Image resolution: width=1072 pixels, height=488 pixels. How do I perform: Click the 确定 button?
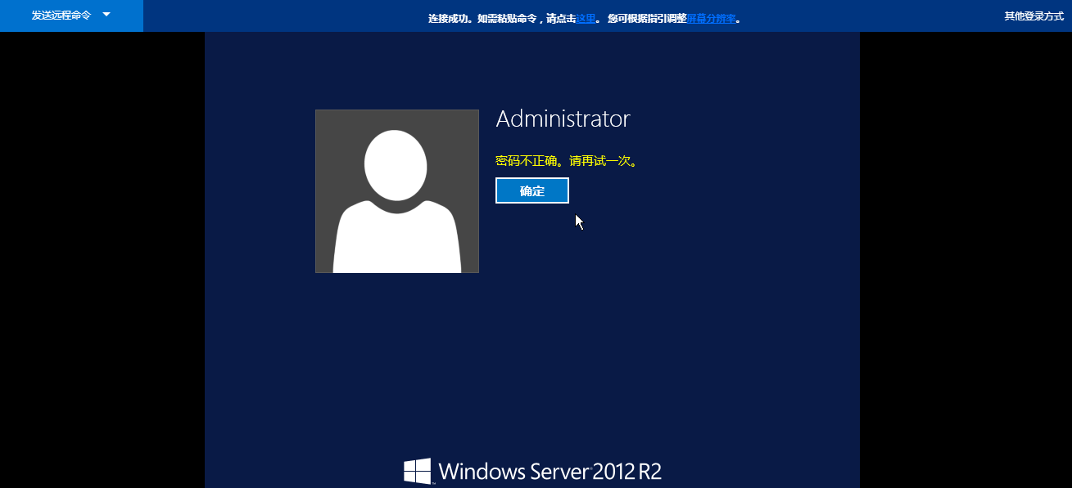click(532, 190)
